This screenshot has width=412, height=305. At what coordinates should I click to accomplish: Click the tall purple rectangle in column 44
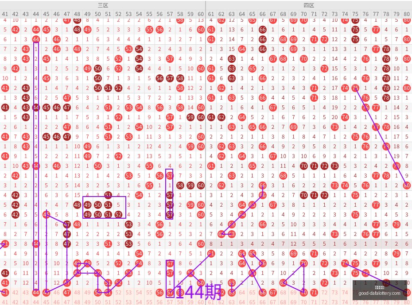[36, 167]
